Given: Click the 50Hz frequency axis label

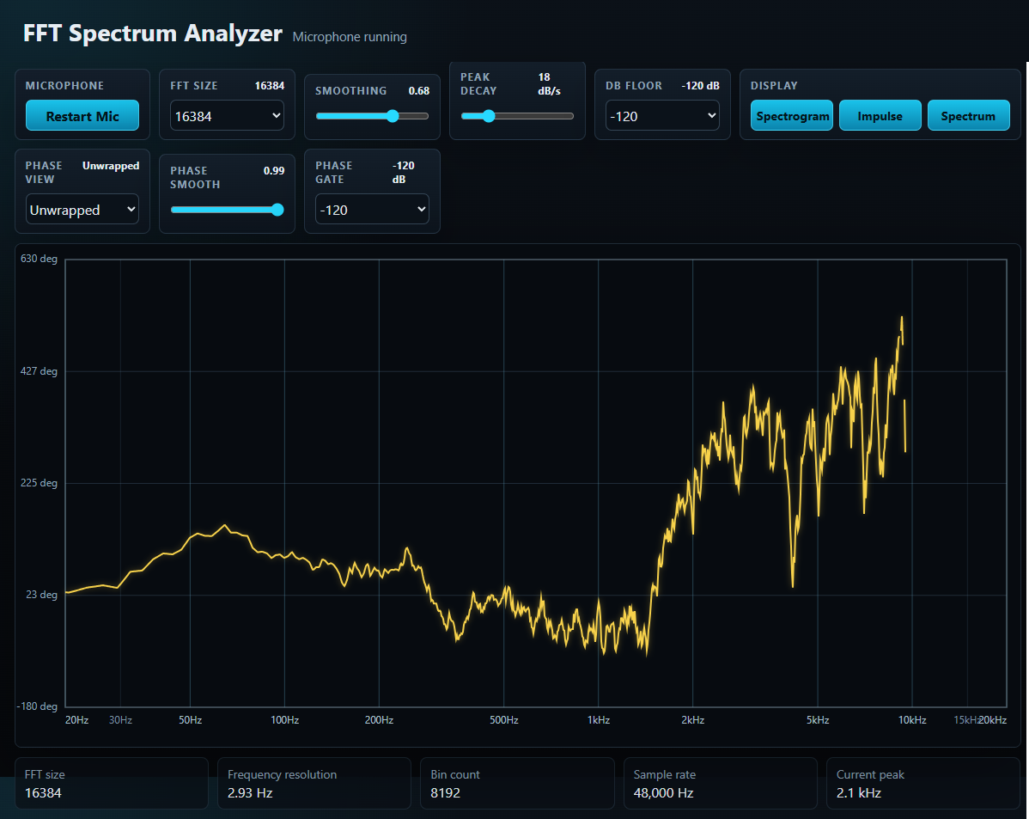Looking at the screenshot, I should pyautogui.click(x=191, y=720).
